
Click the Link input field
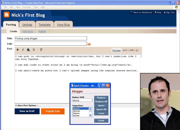tap(51, 44)
